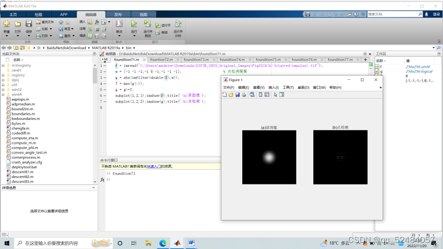Viewport: 443px width, 249px height.
Task: Click the search documentation field
Action: click(x=393, y=14)
